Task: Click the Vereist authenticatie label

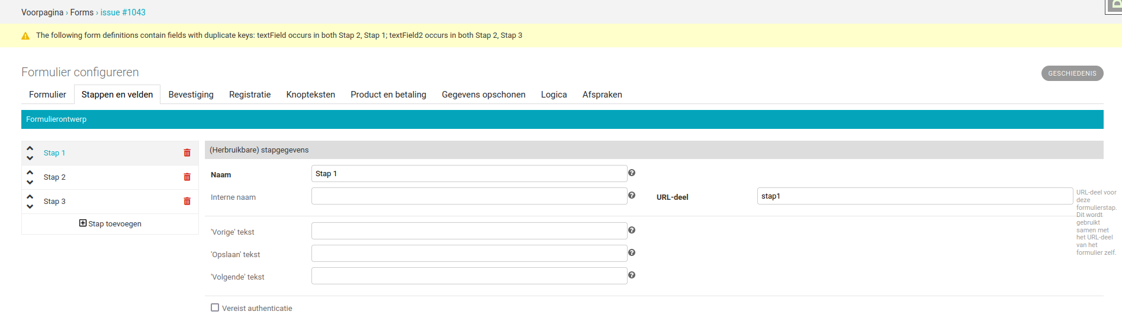Action: pyautogui.click(x=257, y=309)
